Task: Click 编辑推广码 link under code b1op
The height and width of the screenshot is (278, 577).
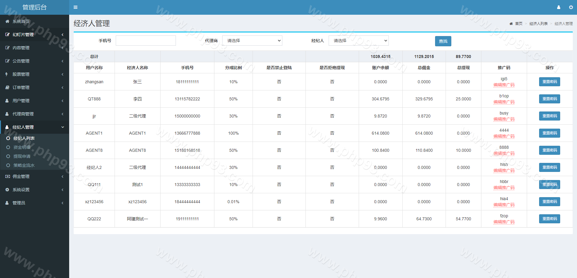Action: coord(504,102)
